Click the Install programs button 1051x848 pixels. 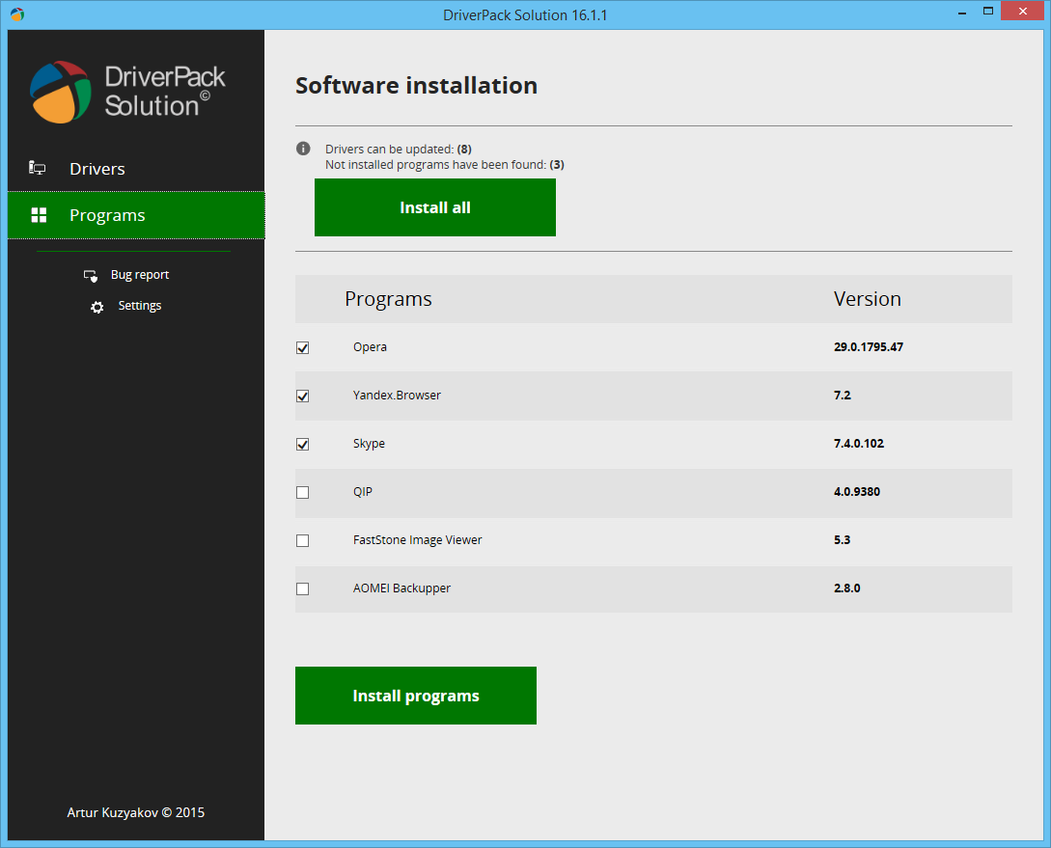[x=415, y=696]
